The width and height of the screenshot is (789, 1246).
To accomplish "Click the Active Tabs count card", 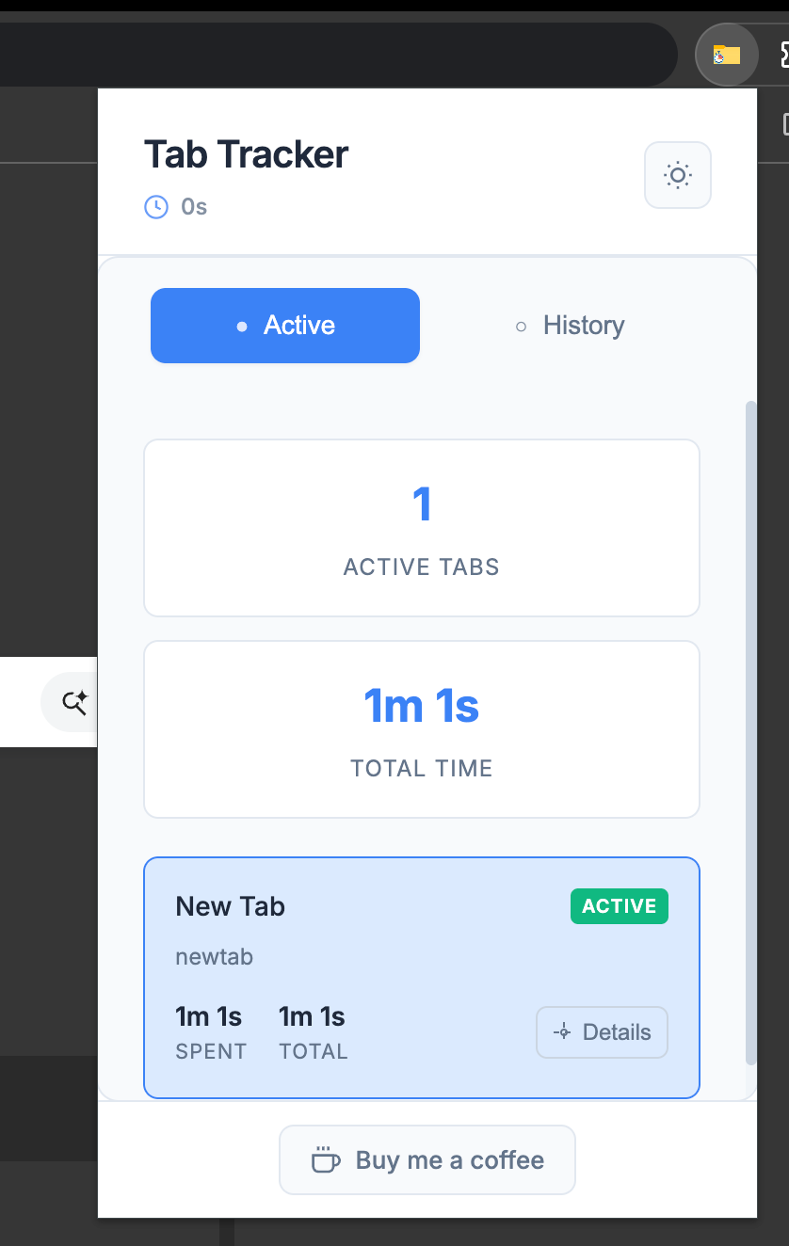I will tap(422, 528).
